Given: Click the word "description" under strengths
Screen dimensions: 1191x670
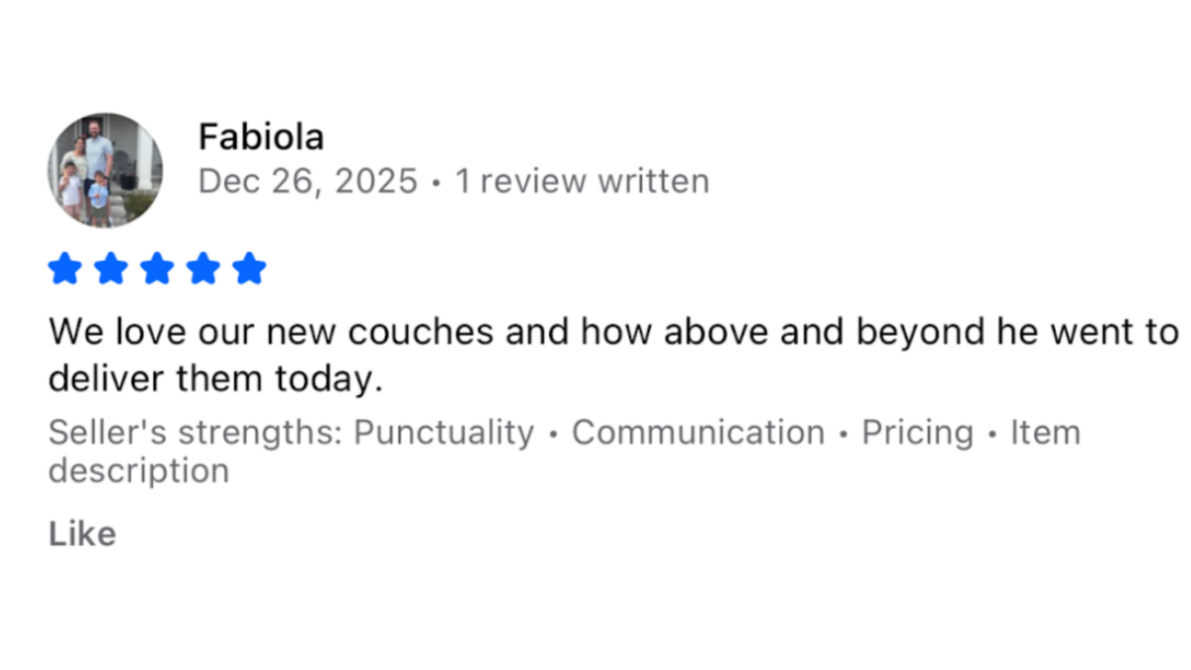Looking at the screenshot, I should (x=138, y=470).
